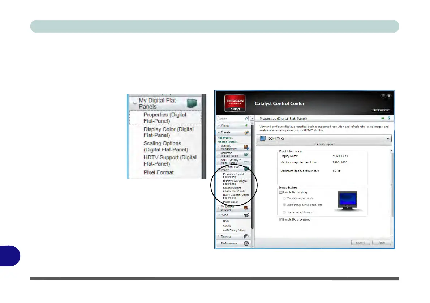Open help with the blue question mark

point(389,119)
